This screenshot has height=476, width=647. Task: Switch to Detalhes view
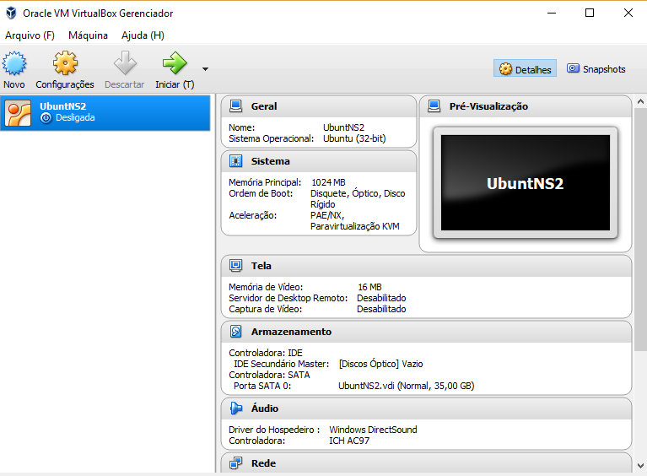(x=525, y=69)
